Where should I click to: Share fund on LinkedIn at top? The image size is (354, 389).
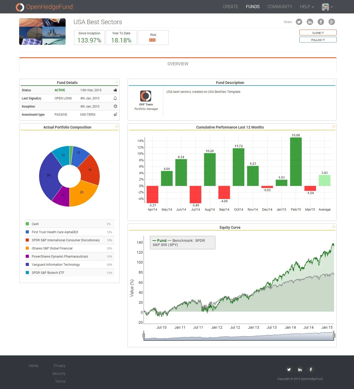click(x=310, y=22)
